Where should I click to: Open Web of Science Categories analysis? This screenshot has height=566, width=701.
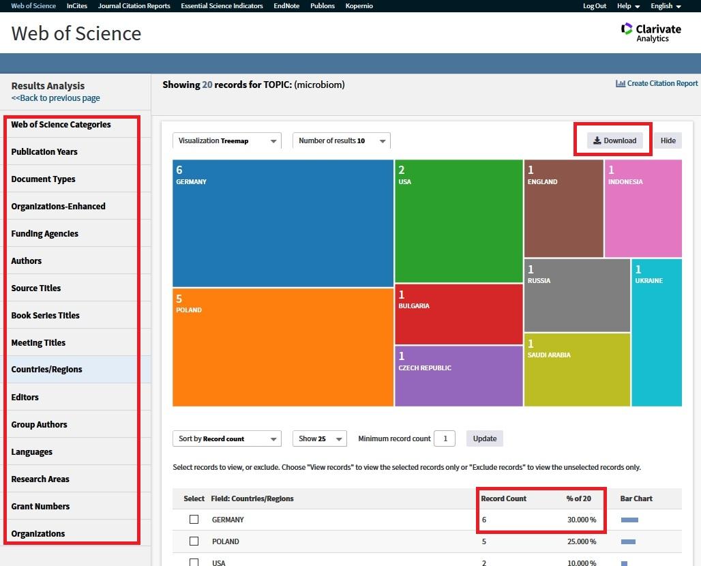(61, 124)
